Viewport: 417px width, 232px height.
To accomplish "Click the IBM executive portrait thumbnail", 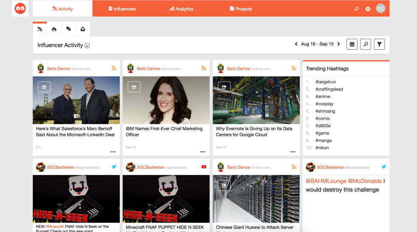I will point(166,100).
